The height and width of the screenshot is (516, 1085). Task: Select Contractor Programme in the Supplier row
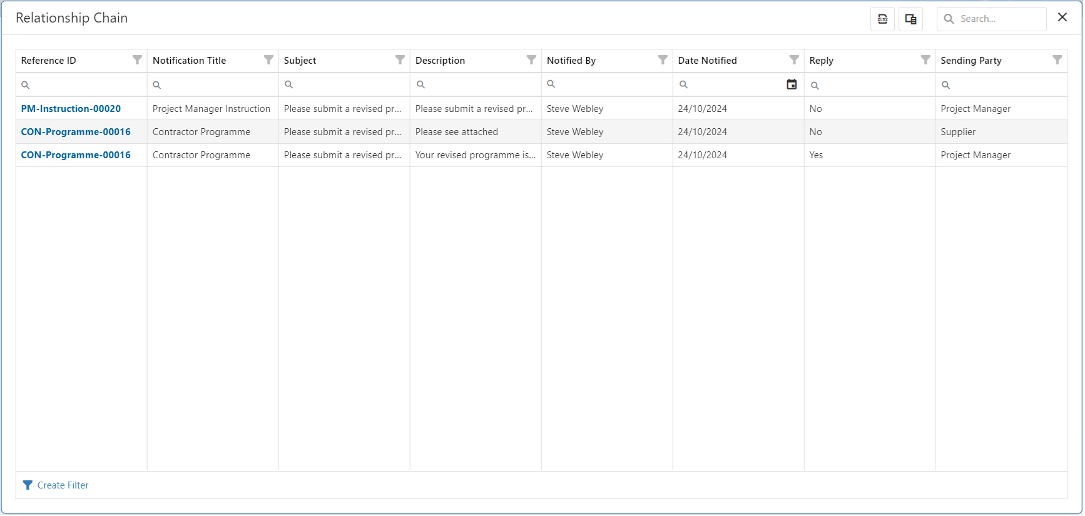[x=213, y=132]
